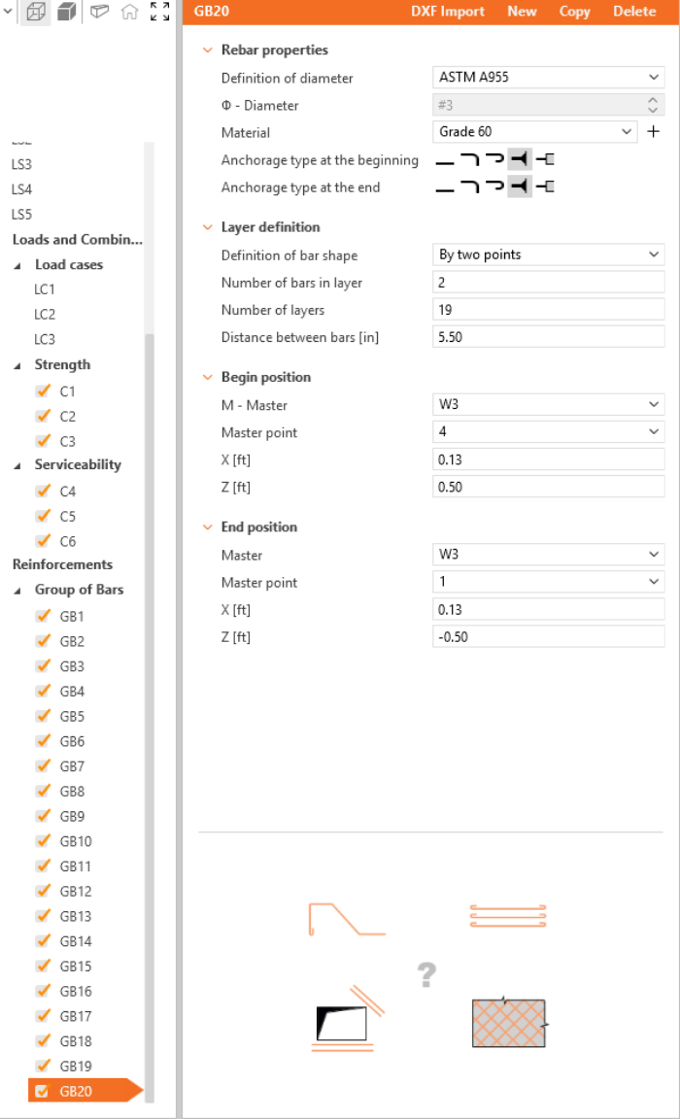Image resolution: width=680 pixels, height=1119 pixels.
Task: Uncheck the GB20 bar group checkbox
Action: [42, 1091]
